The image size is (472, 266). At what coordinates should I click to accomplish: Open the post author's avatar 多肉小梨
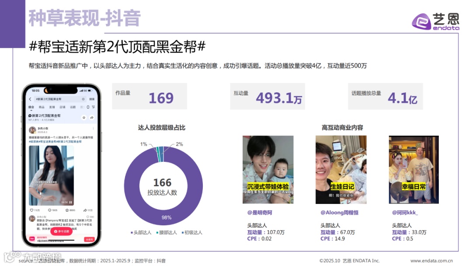(x=32, y=130)
